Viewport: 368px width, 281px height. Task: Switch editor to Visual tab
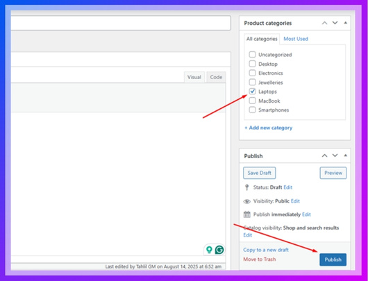click(x=194, y=77)
